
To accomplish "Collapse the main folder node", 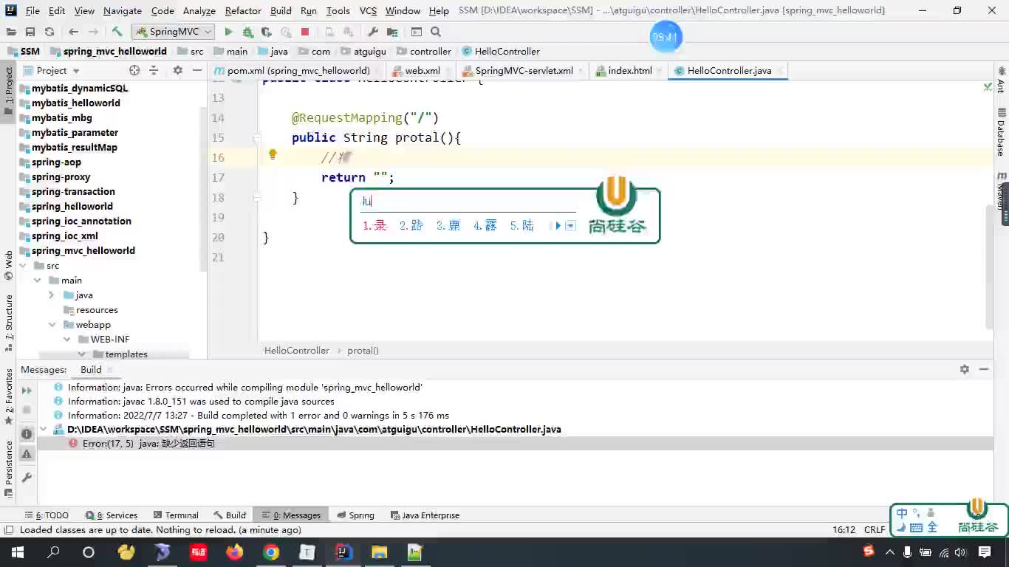I will [x=37, y=281].
